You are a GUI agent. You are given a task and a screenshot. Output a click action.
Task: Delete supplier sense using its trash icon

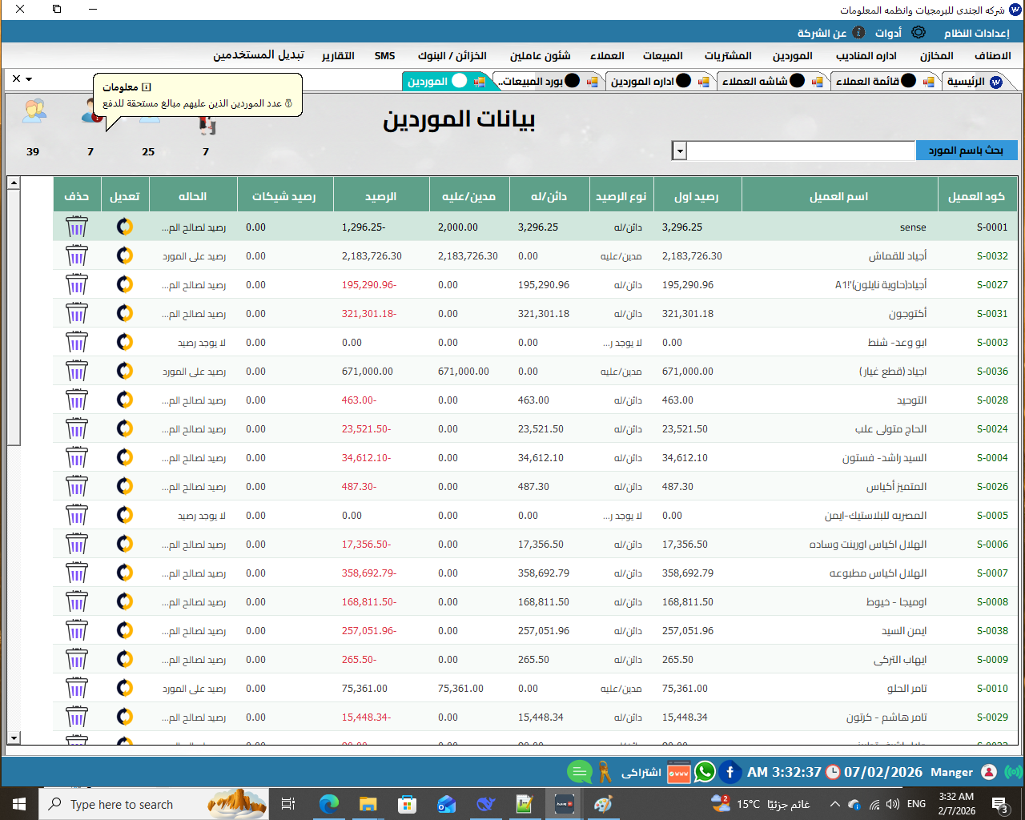click(76, 227)
